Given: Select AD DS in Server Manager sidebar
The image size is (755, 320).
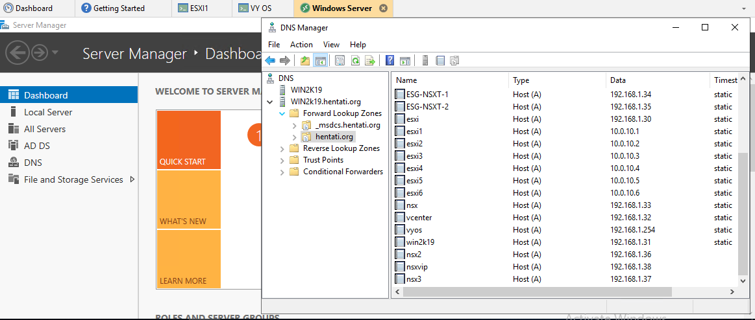Looking at the screenshot, I should click(69, 146).
